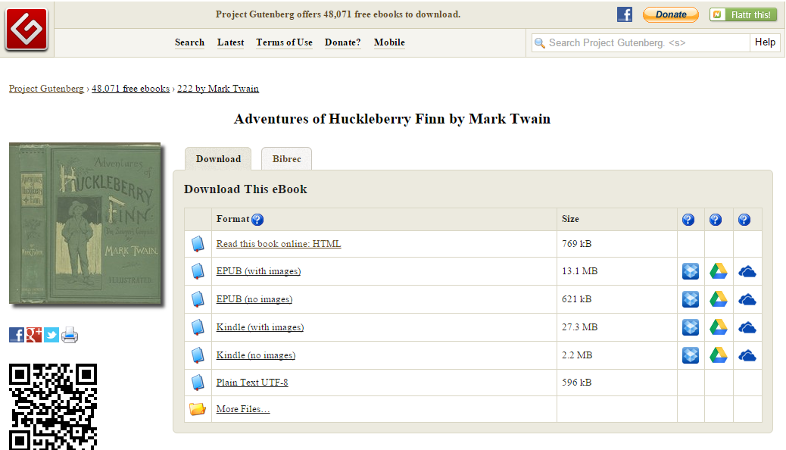Click the Huckleberry Finn book cover
This screenshot has height=450, width=786.
click(86, 223)
